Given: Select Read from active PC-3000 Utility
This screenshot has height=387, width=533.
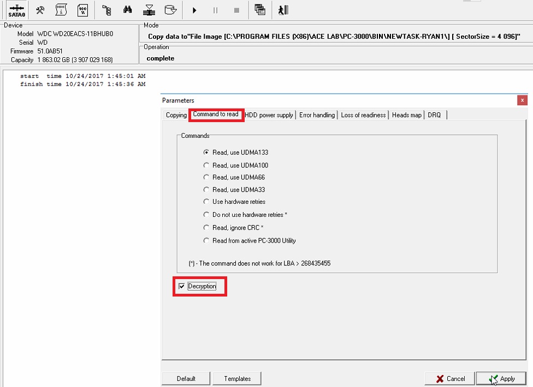Looking at the screenshot, I should point(249,240).
